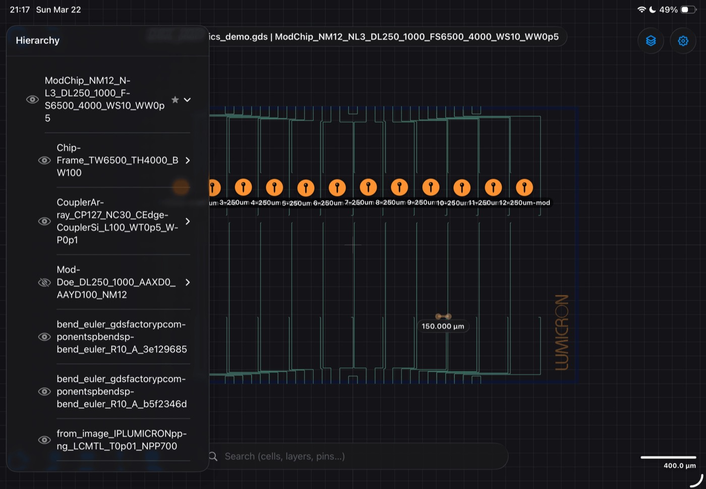Select pin marker 5-250um
The height and width of the screenshot is (489, 706).
306,188
